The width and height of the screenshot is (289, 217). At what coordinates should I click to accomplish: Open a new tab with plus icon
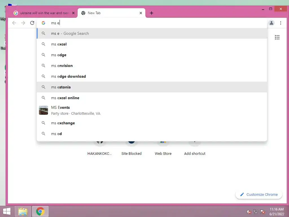coord(151,13)
